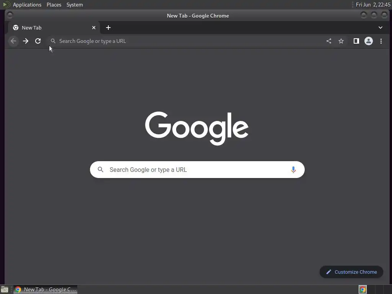Open a new tab with the plus button

tap(108, 28)
